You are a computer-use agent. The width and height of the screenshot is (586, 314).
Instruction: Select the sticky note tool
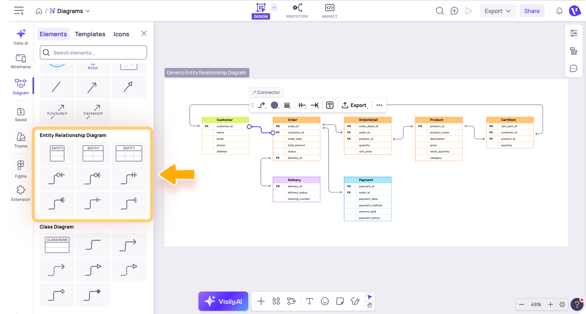(340, 301)
